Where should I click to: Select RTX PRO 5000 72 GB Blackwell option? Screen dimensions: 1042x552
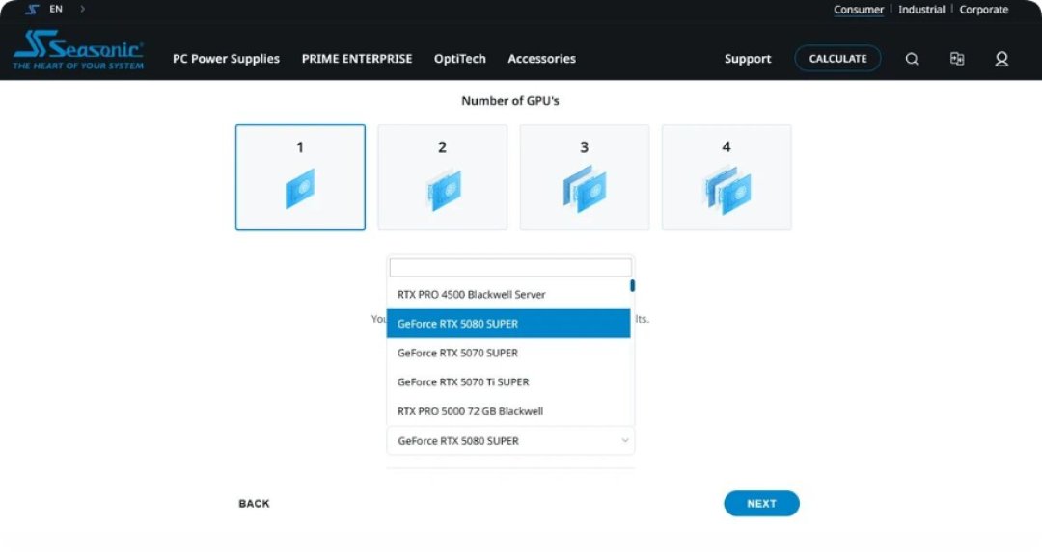click(508, 410)
